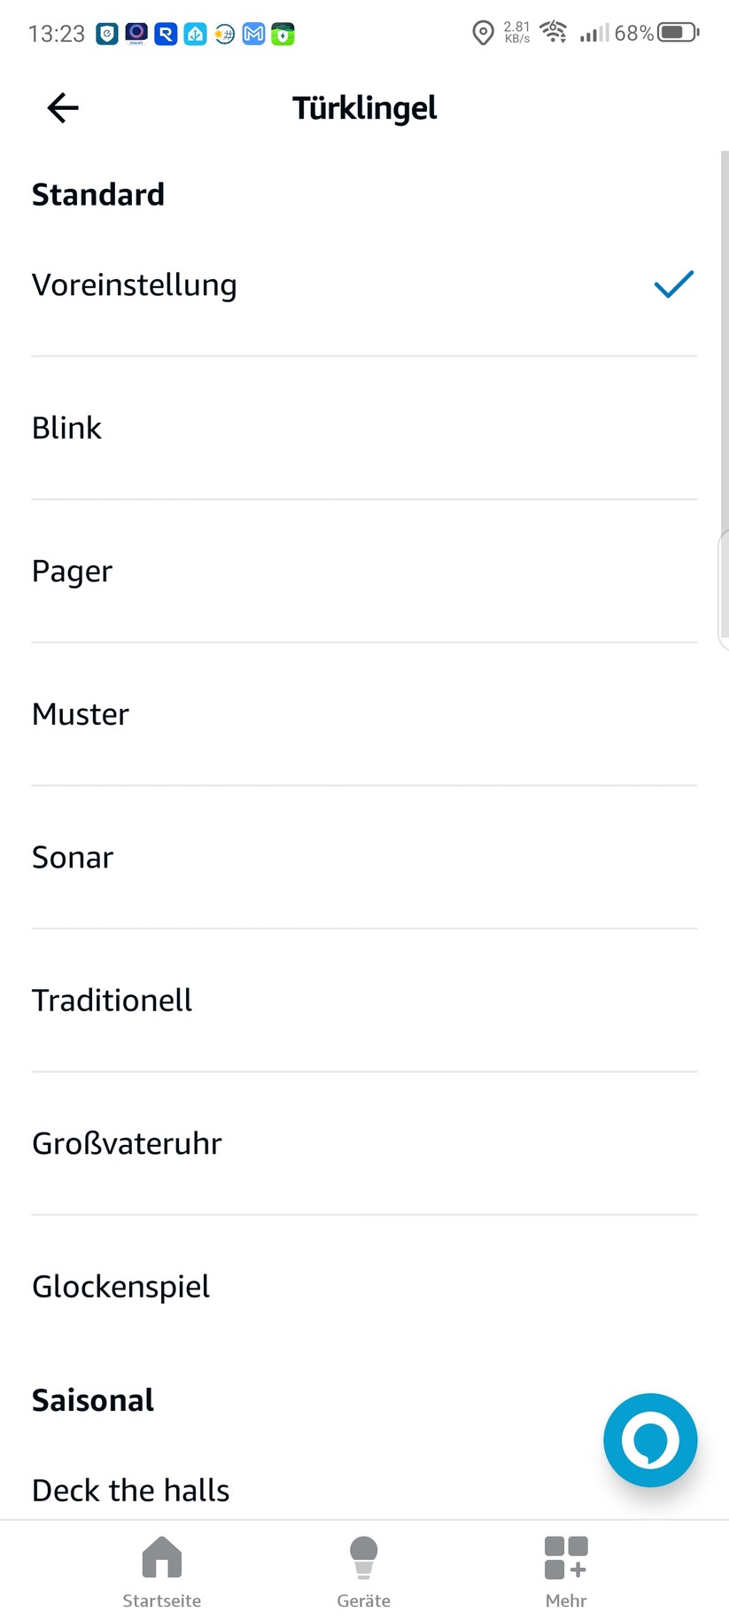Tap the battery icon in status bar

tap(678, 34)
